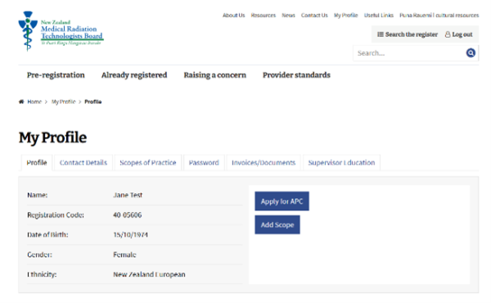Image resolution: width=491 pixels, height=303 pixels.
Task: Click the name value Jane Test
Action: (x=128, y=195)
